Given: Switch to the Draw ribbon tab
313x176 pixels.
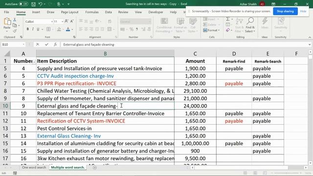Looking at the screenshot, I should pyautogui.click(x=50, y=12).
